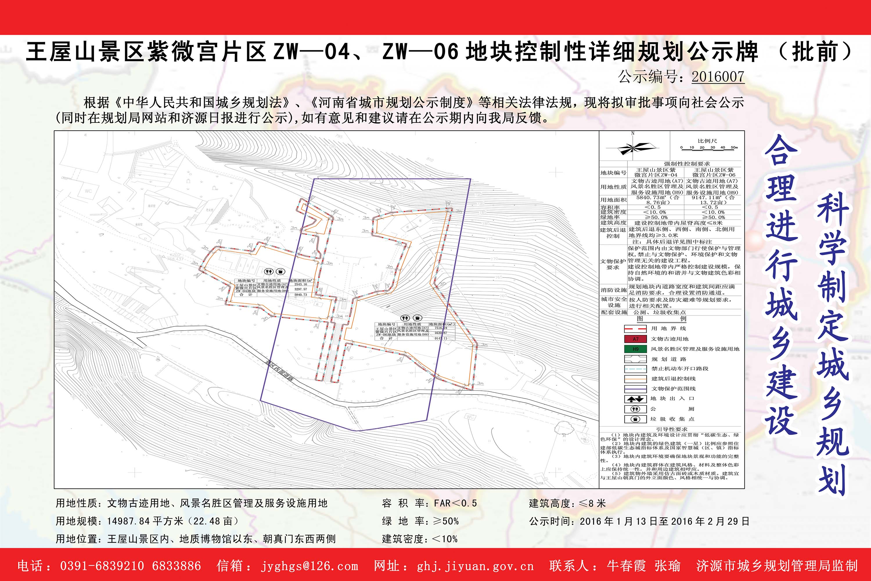
Task: Click toilet icon above ZW-04 parcel table
Action: click(269, 271)
